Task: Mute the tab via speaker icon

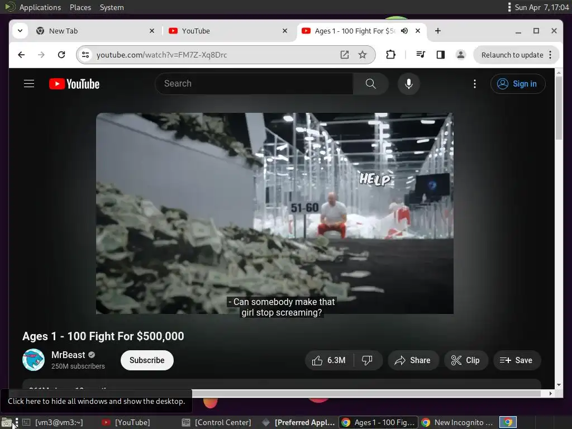Action: coord(404,31)
